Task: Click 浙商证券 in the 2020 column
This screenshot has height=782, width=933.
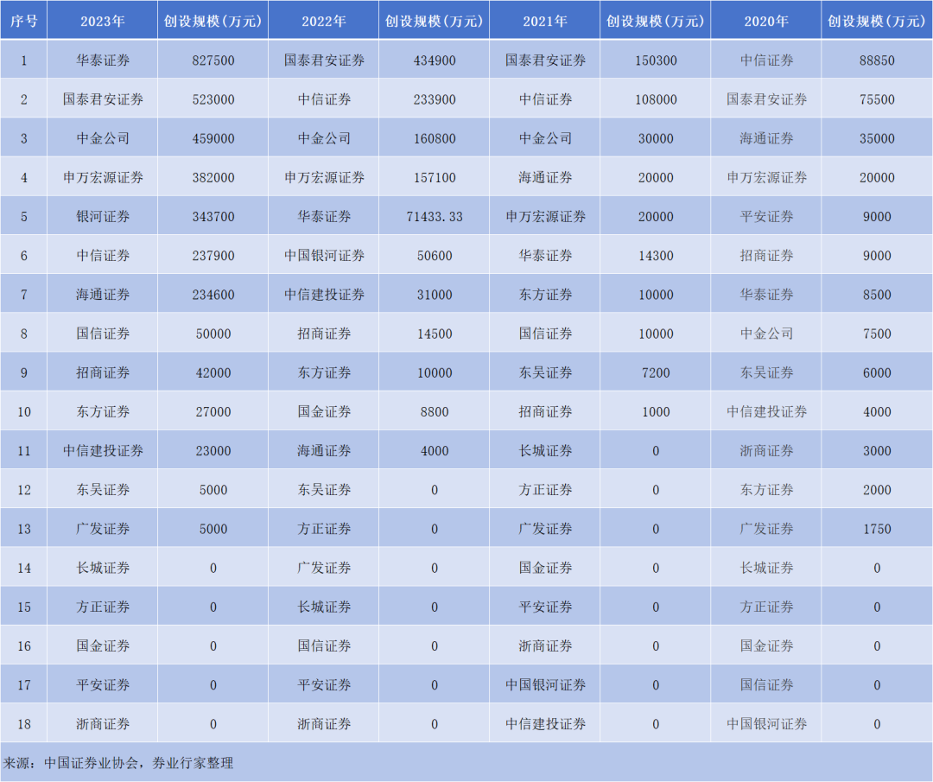Action: pos(766,451)
